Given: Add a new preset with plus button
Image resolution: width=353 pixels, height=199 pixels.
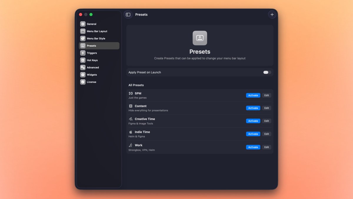Looking at the screenshot, I should (x=272, y=14).
